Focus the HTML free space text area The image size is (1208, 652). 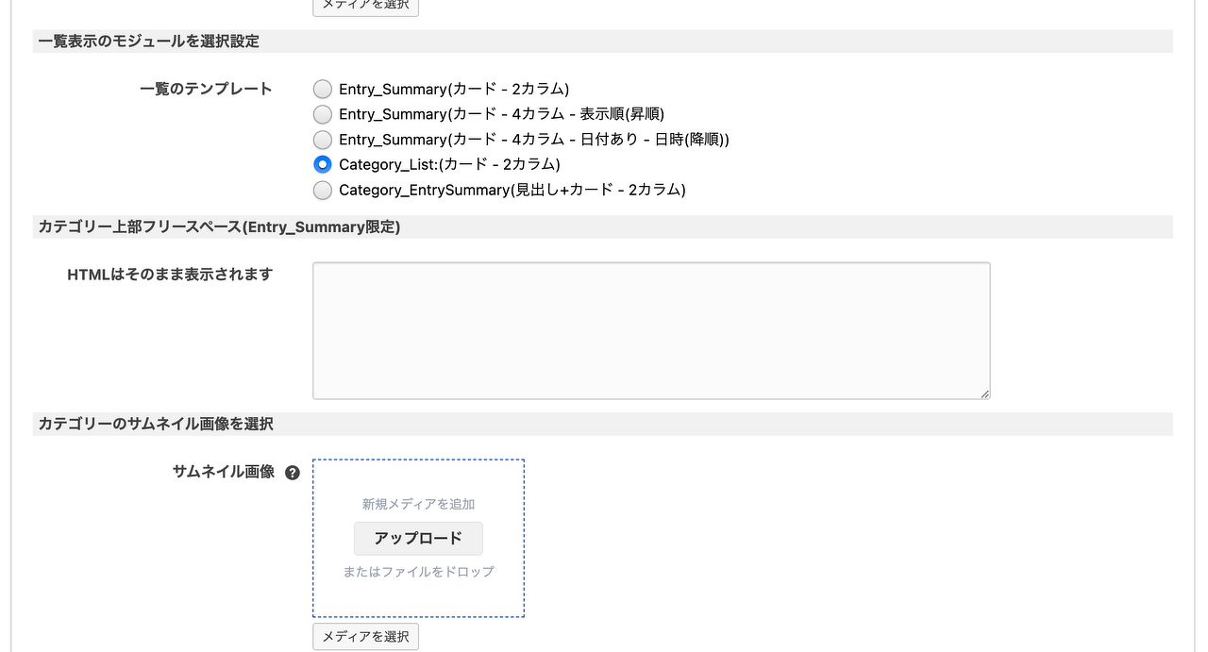coord(651,330)
